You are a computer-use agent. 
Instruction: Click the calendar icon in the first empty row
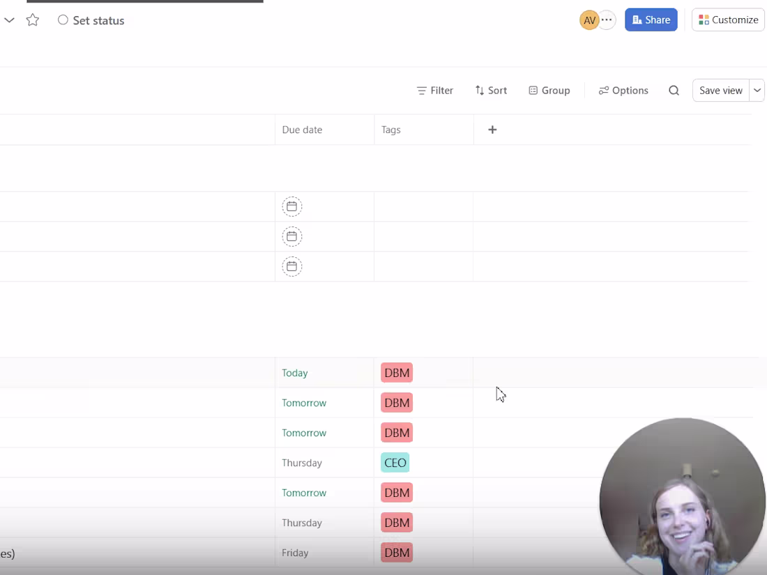(x=291, y=206)
